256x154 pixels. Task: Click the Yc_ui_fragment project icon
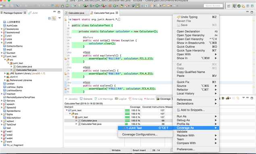[4, 145]
